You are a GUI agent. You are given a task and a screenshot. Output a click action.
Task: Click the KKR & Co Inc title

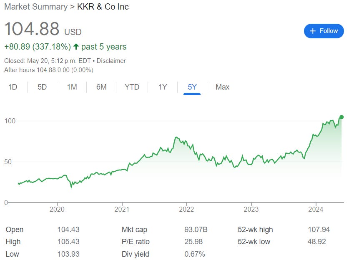103,7
